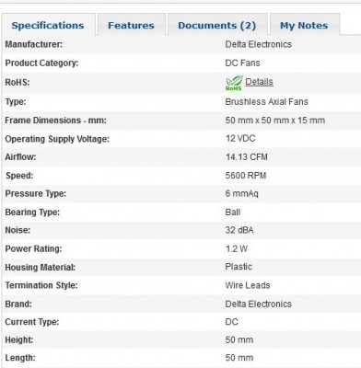Switch to the My Notes tab

(304, 25)
